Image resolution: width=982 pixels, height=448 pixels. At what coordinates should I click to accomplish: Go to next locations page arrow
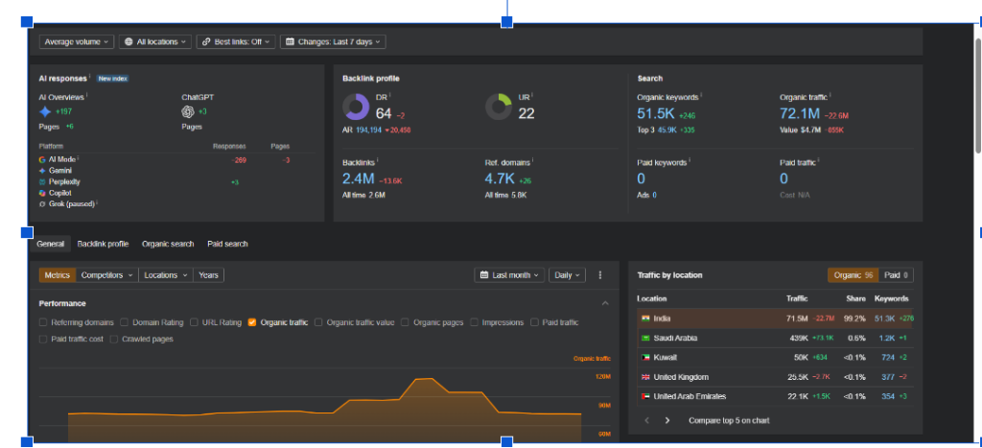(x=667, y=420)
